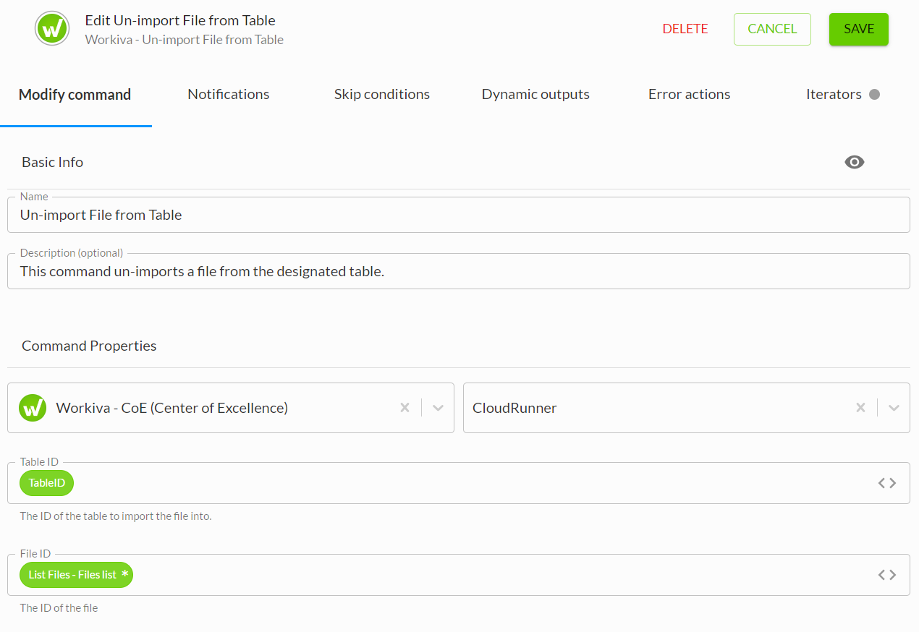Go to the Dynamic outputs tab
919x632 pixels.
click(535, 94)
